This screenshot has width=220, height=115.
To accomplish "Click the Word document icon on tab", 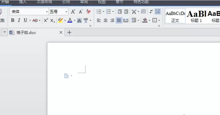I will coord(12,33).
